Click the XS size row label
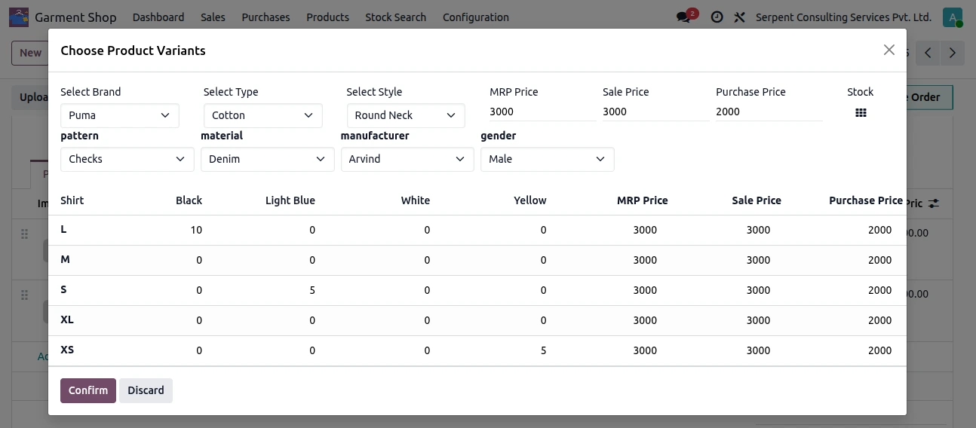Viewport: 976px width, 428px height. [67, 350]
